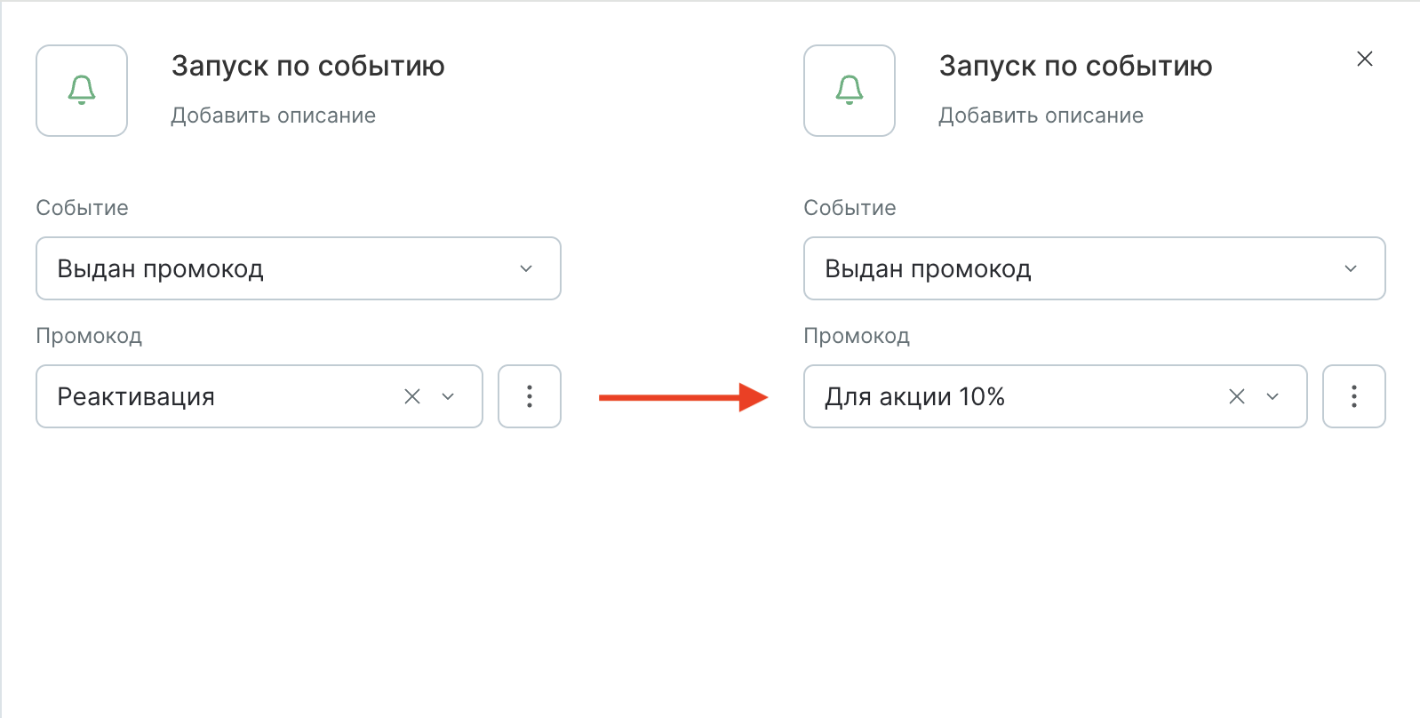Screen dimensions: 1420x718
Task: Open three-dot menu beside Реактивация
Action: tap(530, 396)
